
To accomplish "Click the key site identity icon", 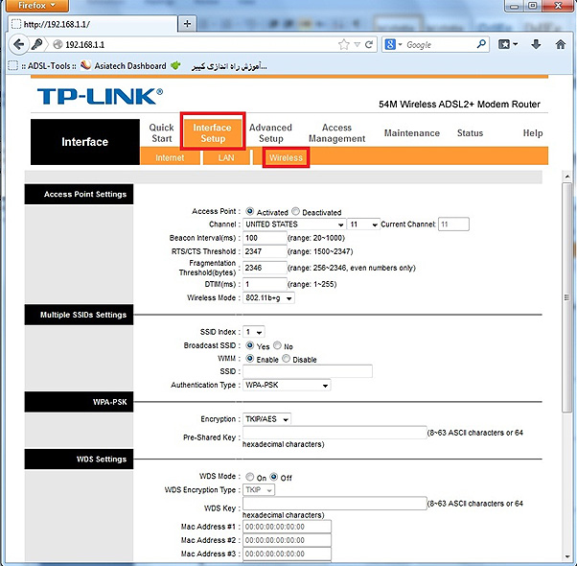I will 36,44.
